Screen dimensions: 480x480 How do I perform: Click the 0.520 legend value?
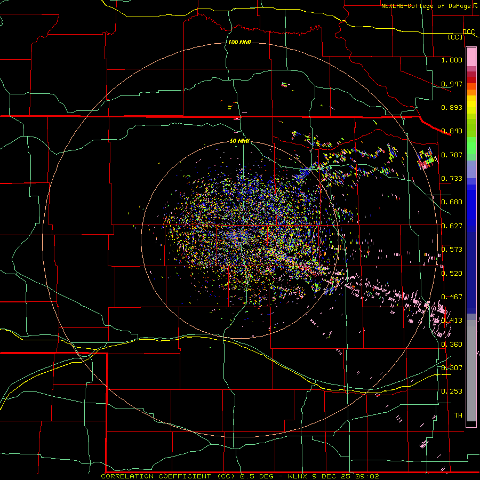pos(452,273)
